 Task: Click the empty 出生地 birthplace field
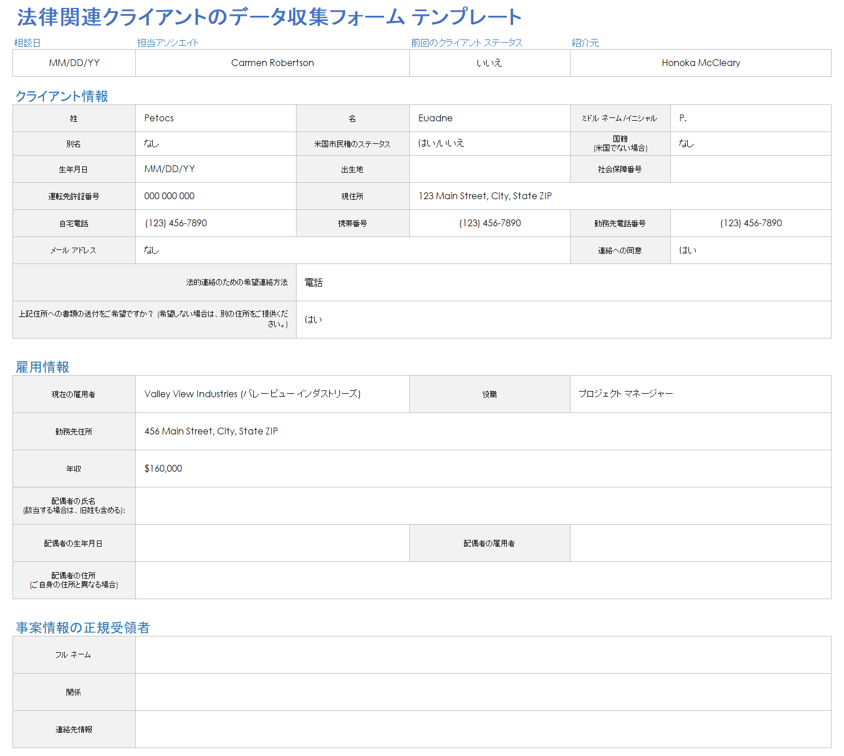[x=489, y=169]
